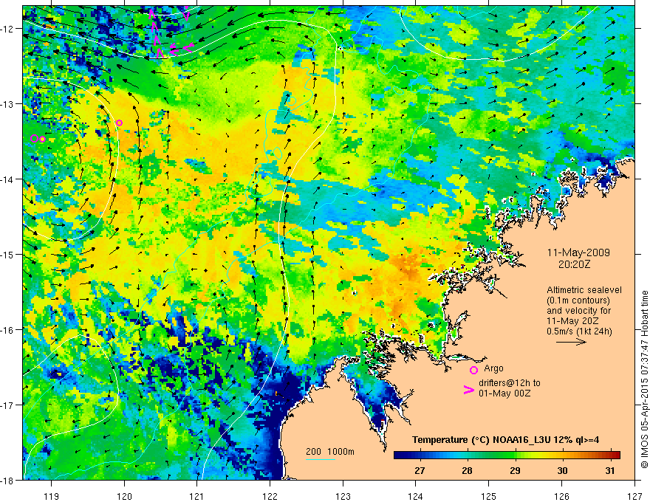
Task: Click the '20:20Z' time text
Action: [574, 264]
